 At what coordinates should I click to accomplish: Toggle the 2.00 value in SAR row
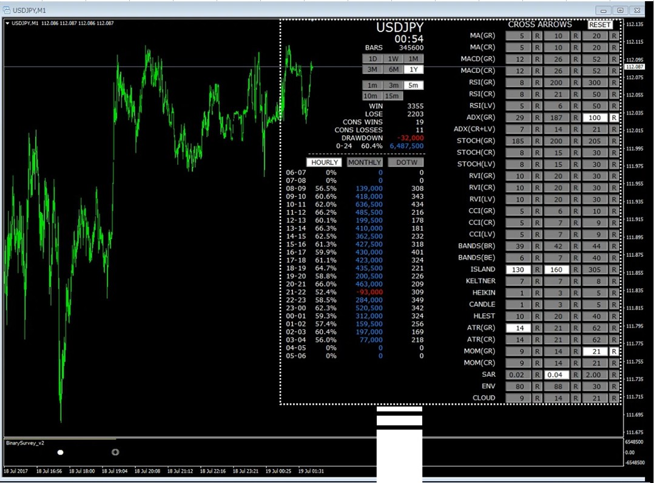[x=595, y=375]
